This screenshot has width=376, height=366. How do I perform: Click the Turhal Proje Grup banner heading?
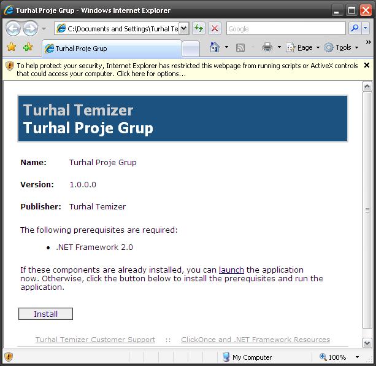point(88,128)
